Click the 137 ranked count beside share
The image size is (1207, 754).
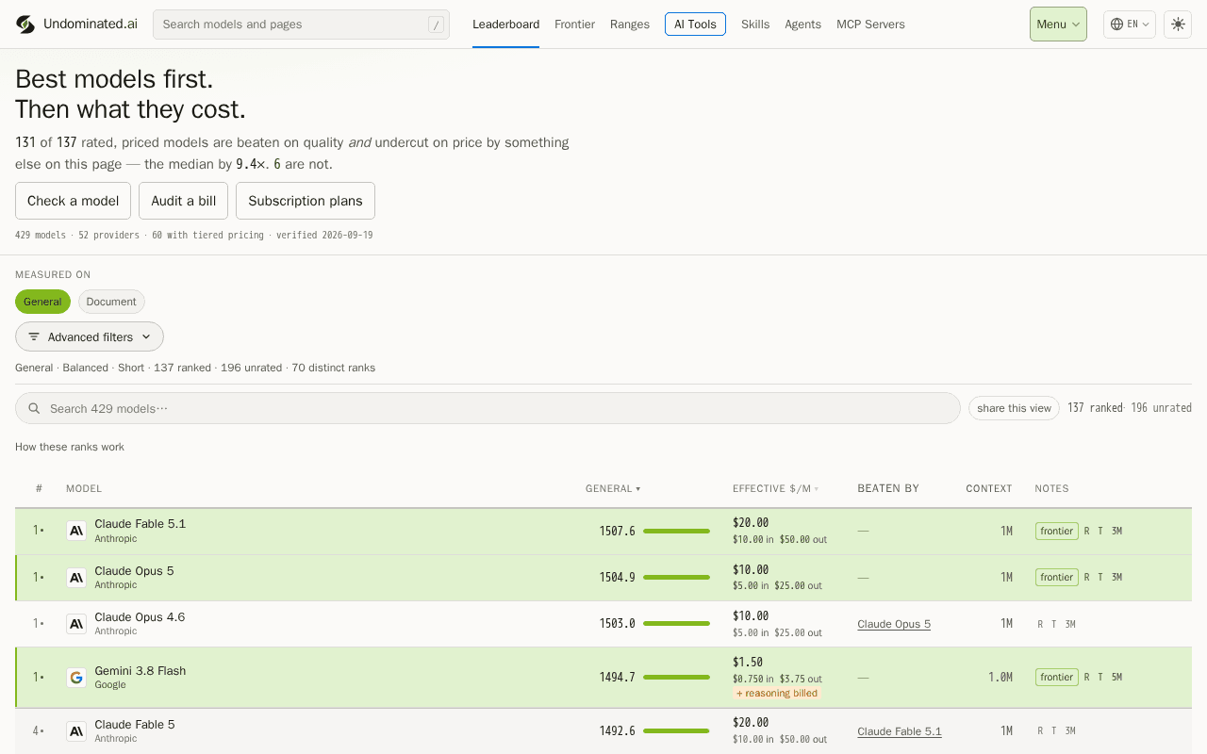(x=1095, y=408)
